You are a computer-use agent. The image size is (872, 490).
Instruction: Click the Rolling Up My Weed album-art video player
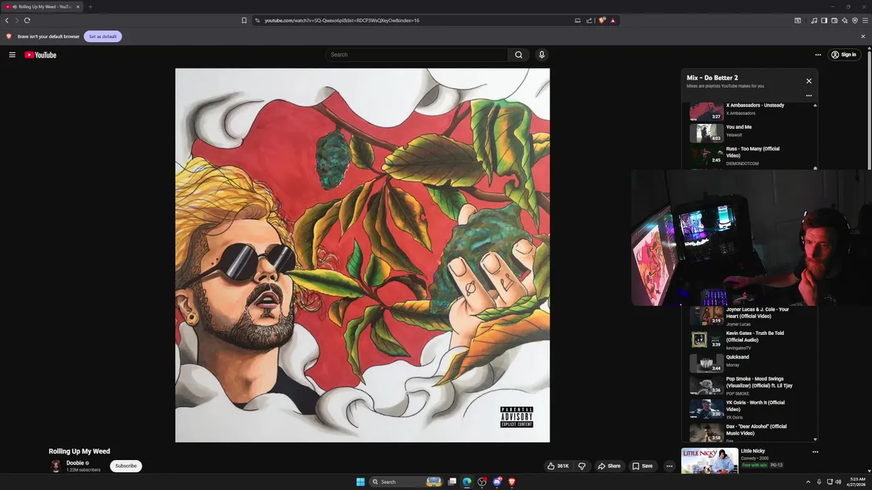point(362,255)
